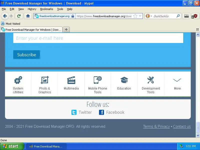Open the DuckDuckGo search engine selector
The width and height of the screenshot is (200, 150).
pos(149,16)
